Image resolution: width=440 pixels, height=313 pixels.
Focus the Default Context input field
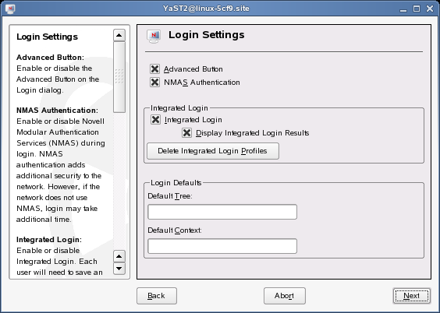[x=222, y=246]
